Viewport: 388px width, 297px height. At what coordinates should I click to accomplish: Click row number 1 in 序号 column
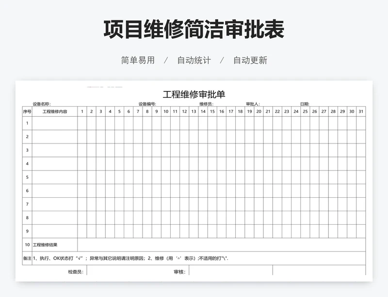coord(27,123)
